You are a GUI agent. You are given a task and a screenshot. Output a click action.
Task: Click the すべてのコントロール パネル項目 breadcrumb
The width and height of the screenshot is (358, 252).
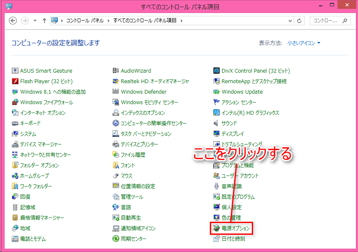[145, 21]
